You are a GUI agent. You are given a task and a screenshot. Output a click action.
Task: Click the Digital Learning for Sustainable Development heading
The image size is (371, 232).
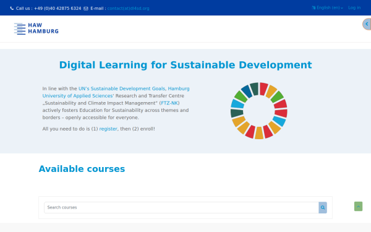[185, 65]
